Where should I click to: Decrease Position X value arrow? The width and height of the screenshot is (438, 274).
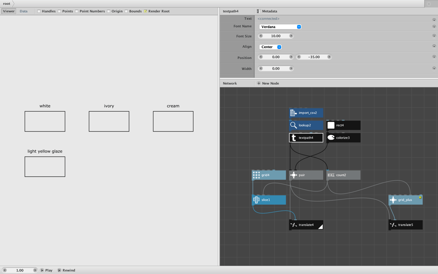(261, 57)
